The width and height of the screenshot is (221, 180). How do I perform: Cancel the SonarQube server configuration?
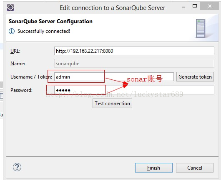(x=195, y=168)
